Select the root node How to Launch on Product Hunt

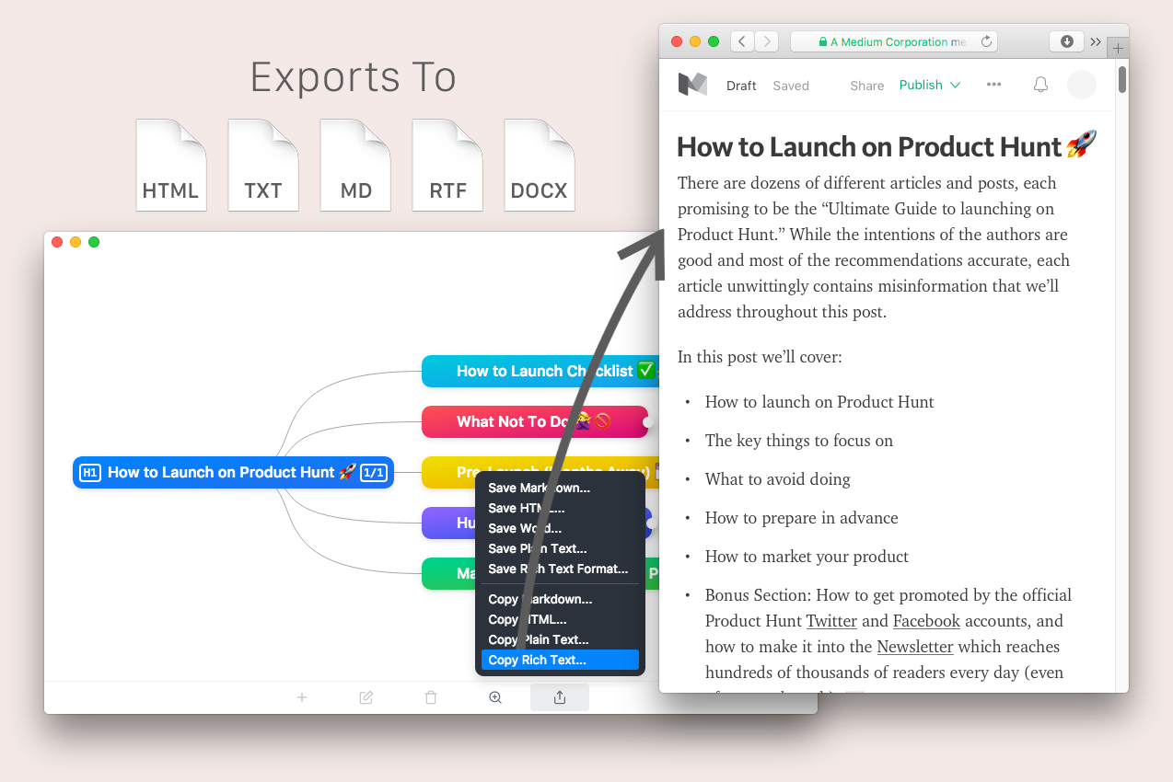point(233,473)
